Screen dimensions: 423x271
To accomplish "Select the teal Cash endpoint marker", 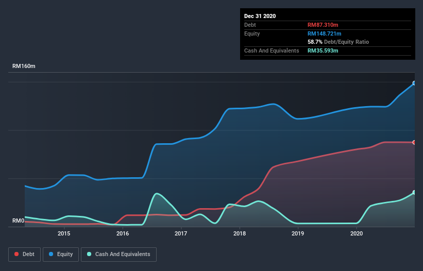I will 414,192.
